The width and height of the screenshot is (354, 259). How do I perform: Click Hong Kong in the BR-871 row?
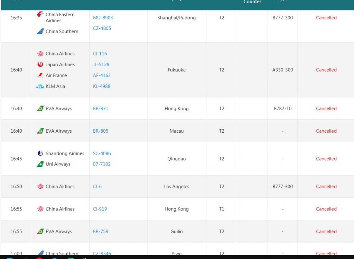click(177, 109)
